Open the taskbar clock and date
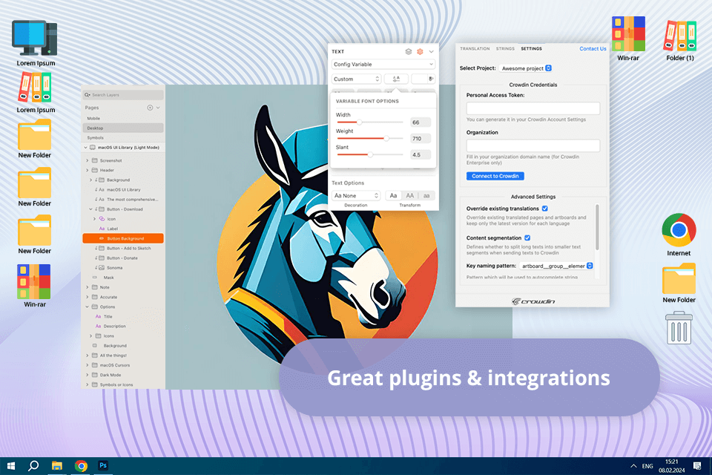This screenshot has width=712, height=475. pos(672,466)
